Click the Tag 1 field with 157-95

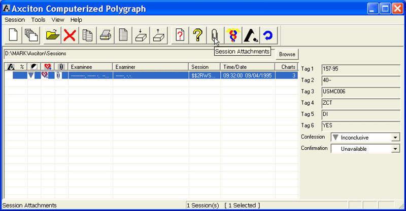click(361, 69)
